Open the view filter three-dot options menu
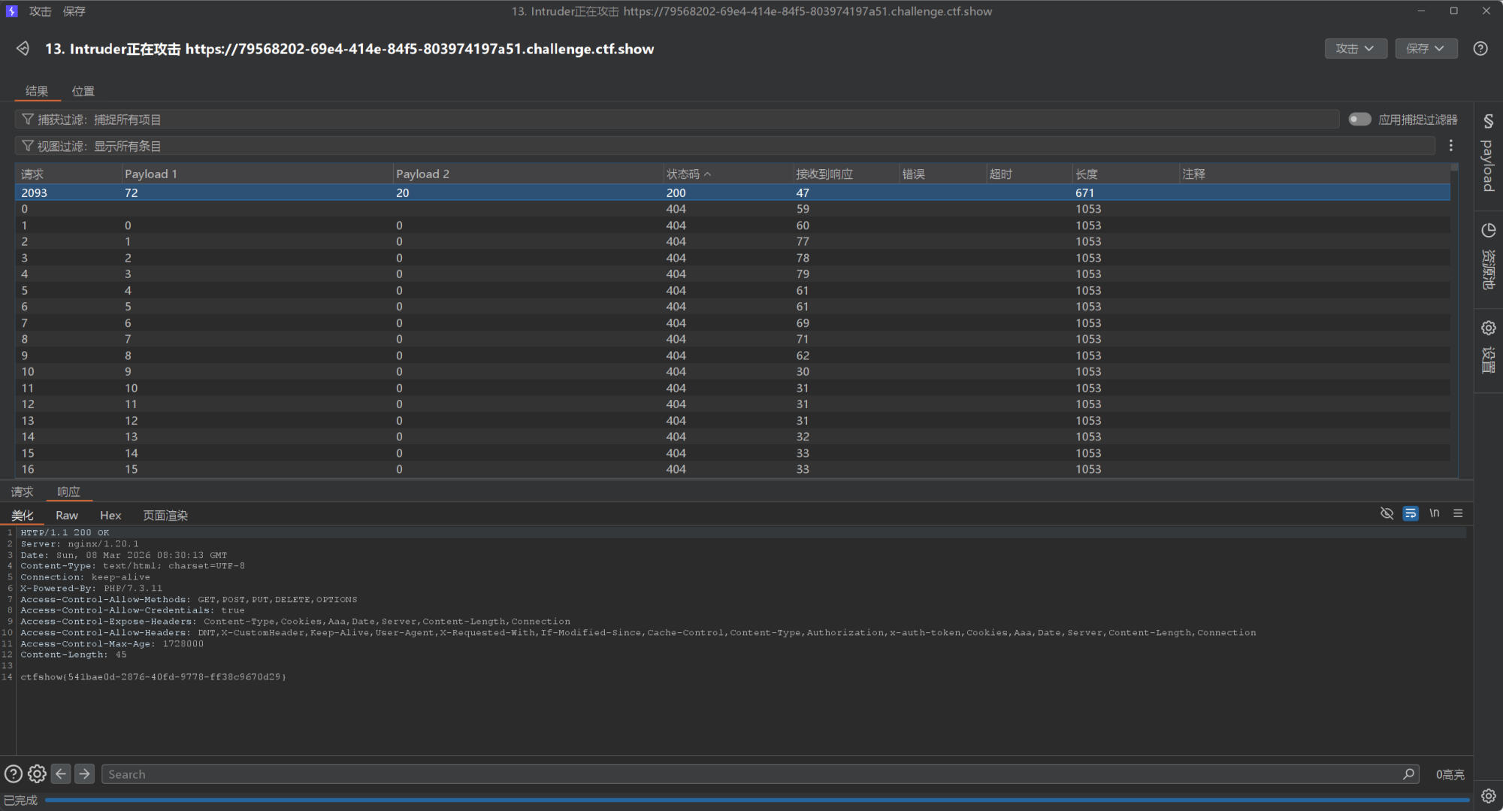This screenshot has width=1503, height=811. 1450,146
